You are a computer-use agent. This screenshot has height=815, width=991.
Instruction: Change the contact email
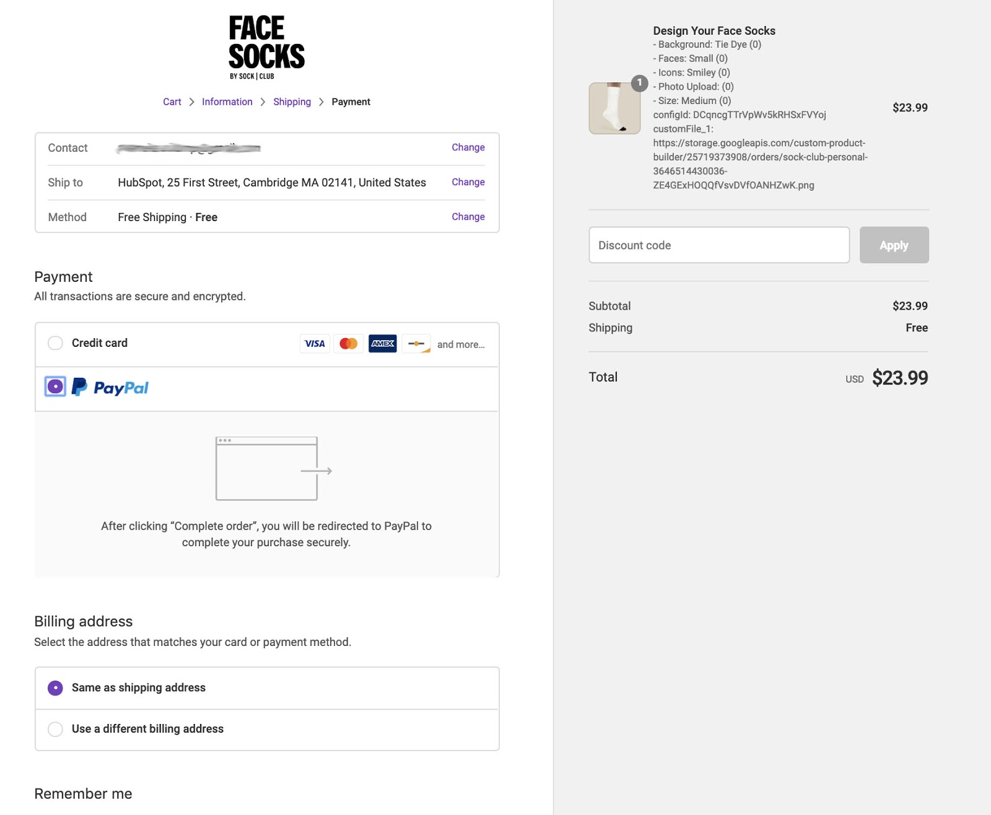[468, 147]
